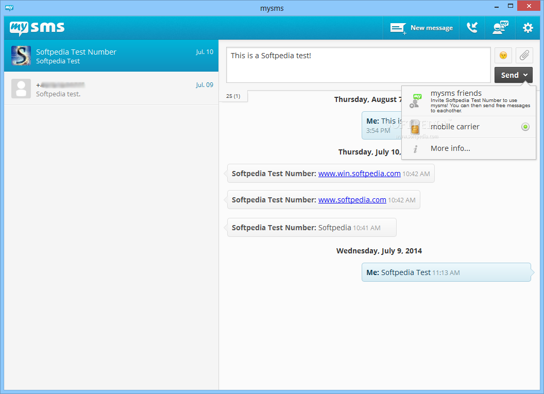544x394 pixels.
Task: Click the SIM card carrier icon
Action: pyautogui.click(x=415, y=128)
